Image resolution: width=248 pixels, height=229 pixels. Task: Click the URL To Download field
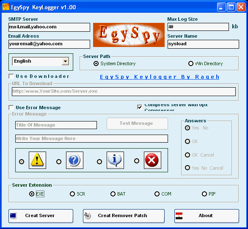(x=124, y=91)
